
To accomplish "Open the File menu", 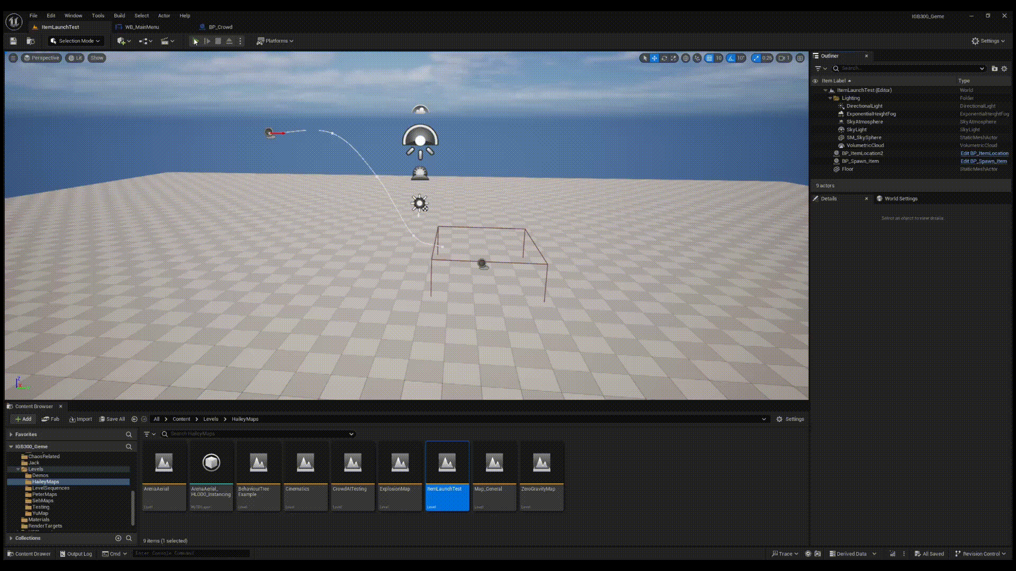I will pos(33,16).
